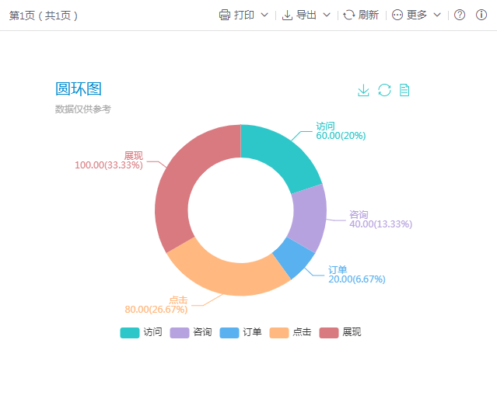The height and width of the screenshot is (402, 497).
Task: Click the ellipsis icon beside 更多
Action: tap(397, 15)
